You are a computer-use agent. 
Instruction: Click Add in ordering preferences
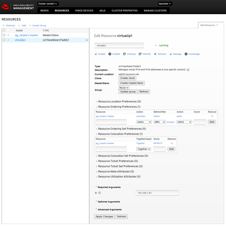[x=212, y=122]
